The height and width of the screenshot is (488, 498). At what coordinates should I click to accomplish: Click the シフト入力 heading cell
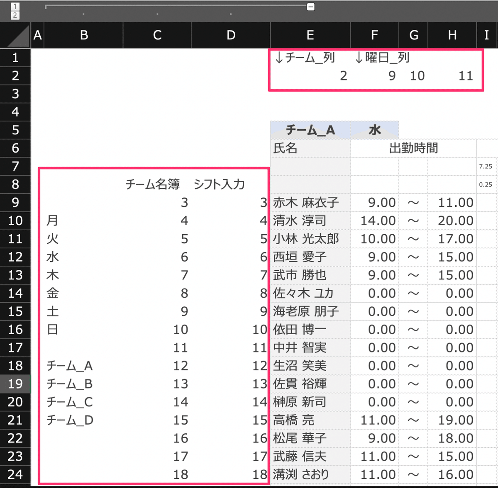click(231, 185)
